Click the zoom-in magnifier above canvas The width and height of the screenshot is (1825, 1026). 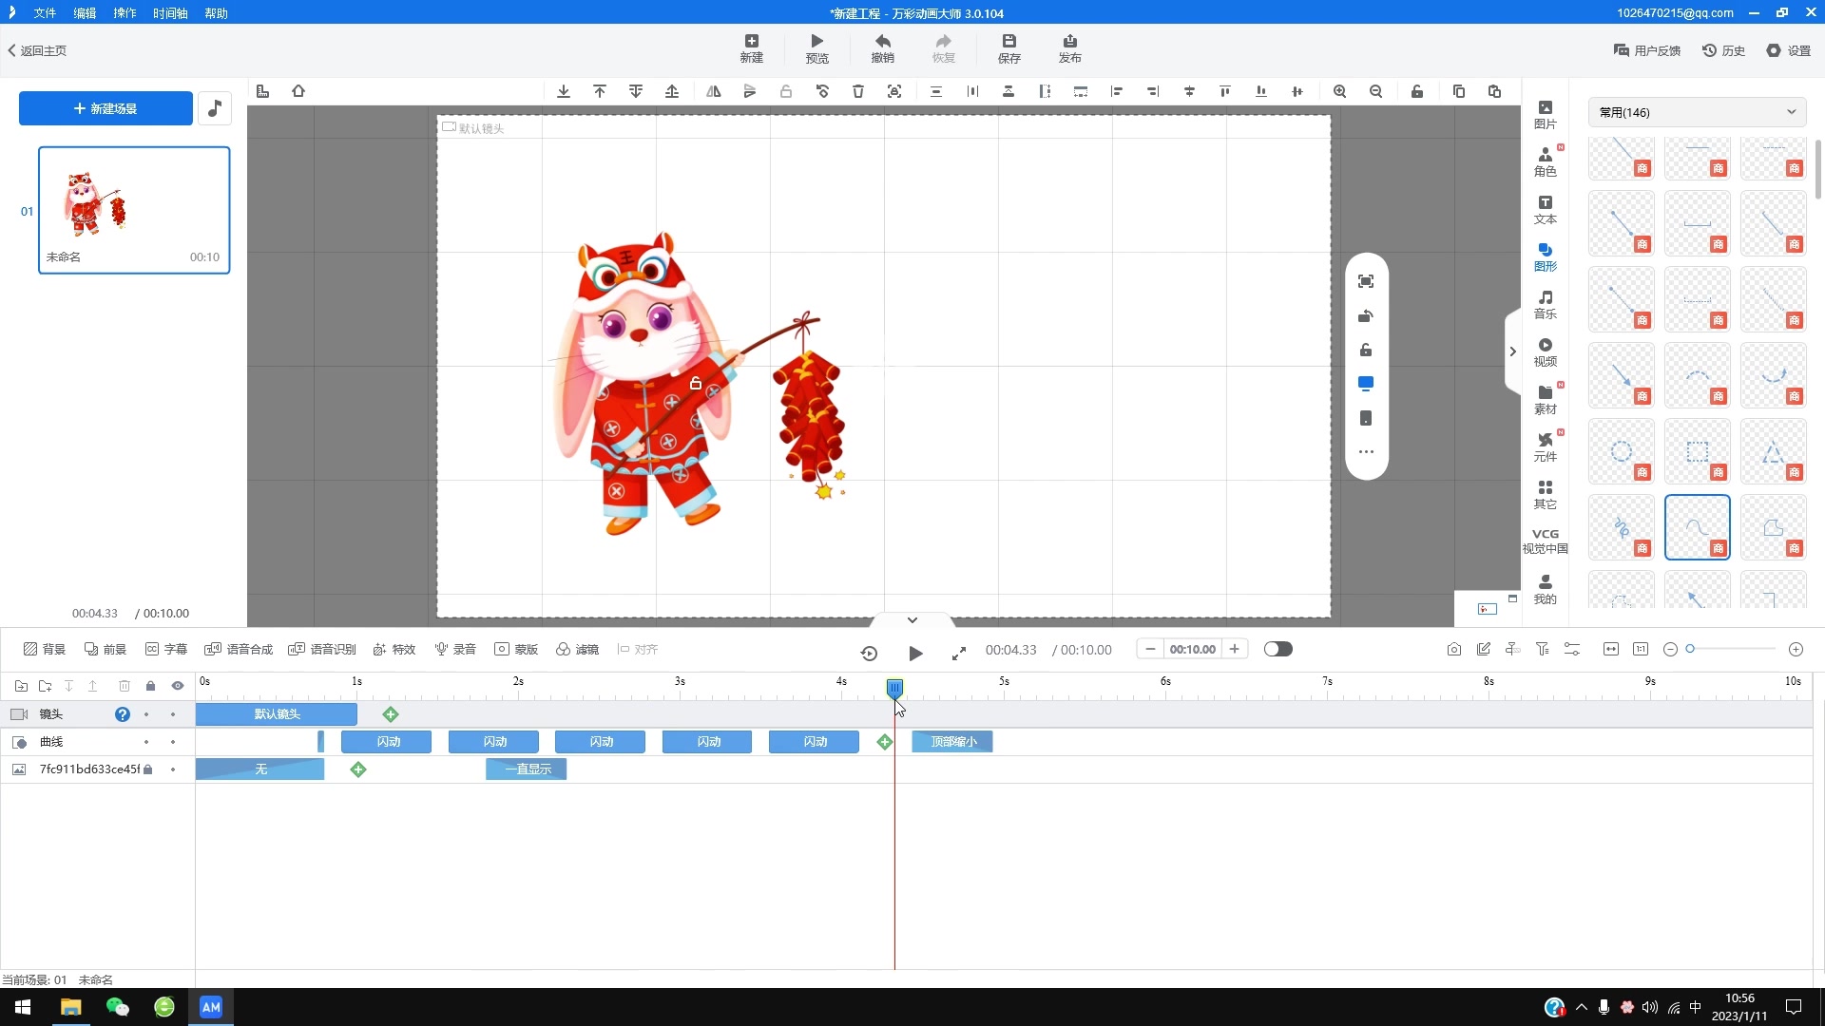pyautogui.click(x=1339, y=91)
